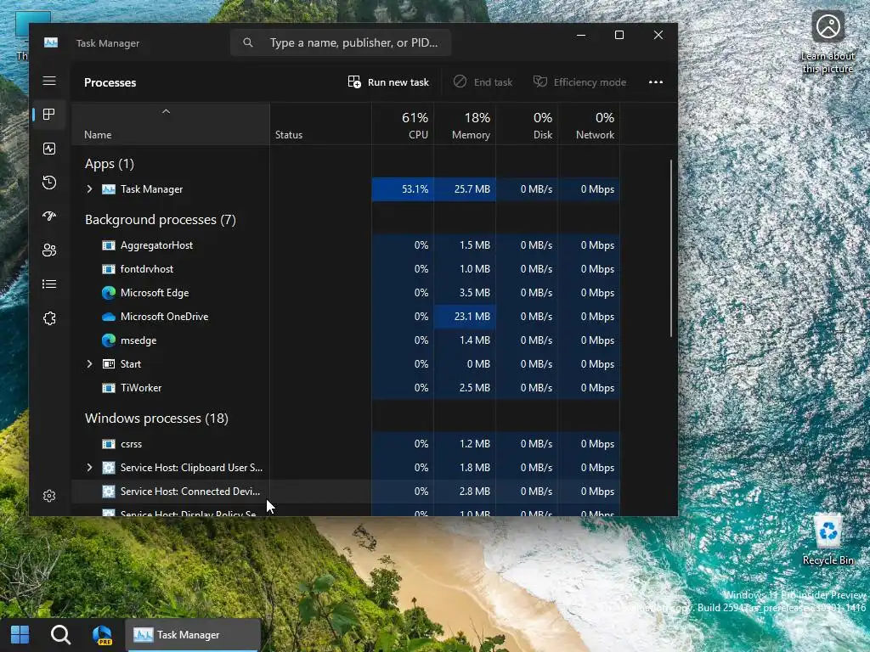Click the 53.1% CPU cell
Image resolution: width=870 pixels, height=652 pixels.
pyautogui.click(x=403, y=189)
